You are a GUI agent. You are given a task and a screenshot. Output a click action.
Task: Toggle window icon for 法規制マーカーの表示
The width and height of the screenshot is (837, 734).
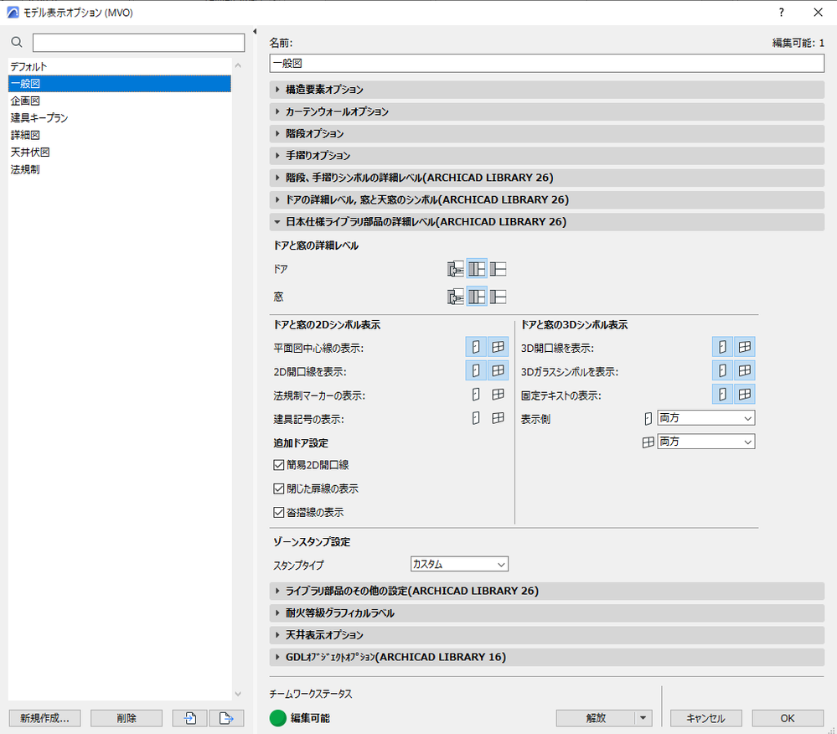click(498, 395)
